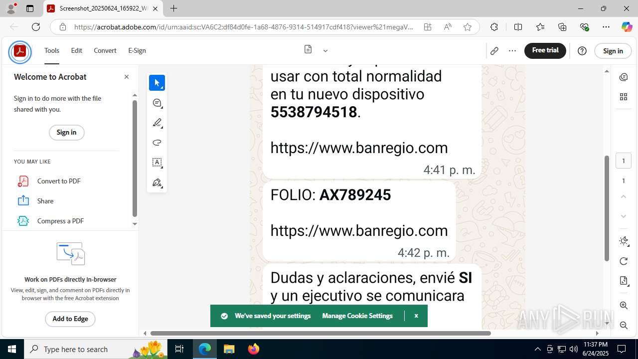The width and height of the screenshot is (638, 359).
Task: Refresh the browser page
Action: [x=35, y=27]
